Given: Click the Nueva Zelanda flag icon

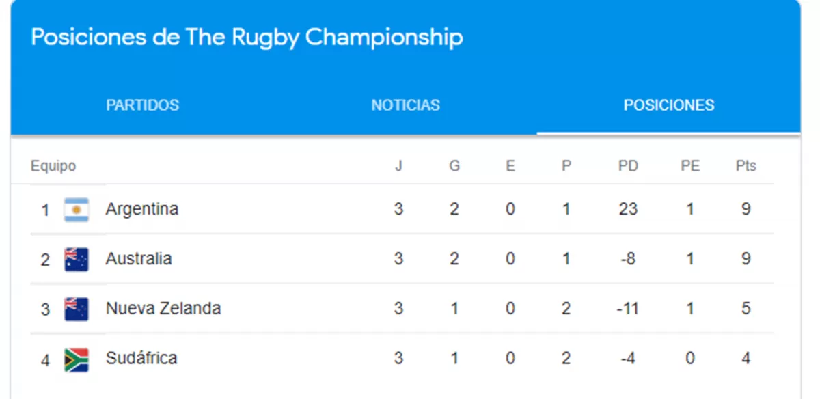Looking at the screenshot, I should point(77,307).
